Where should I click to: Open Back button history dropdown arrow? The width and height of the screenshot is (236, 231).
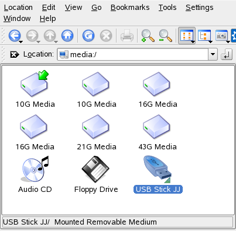20,42
